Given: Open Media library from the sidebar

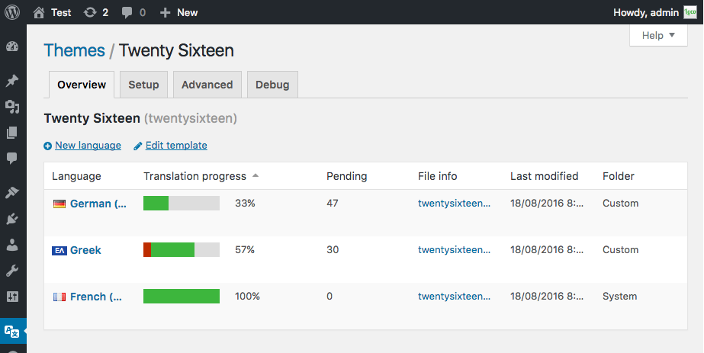Looking at the screenshot, I should (12, 107).
